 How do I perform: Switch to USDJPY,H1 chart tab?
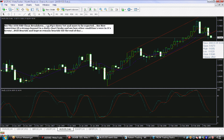[x=51, y=129]
